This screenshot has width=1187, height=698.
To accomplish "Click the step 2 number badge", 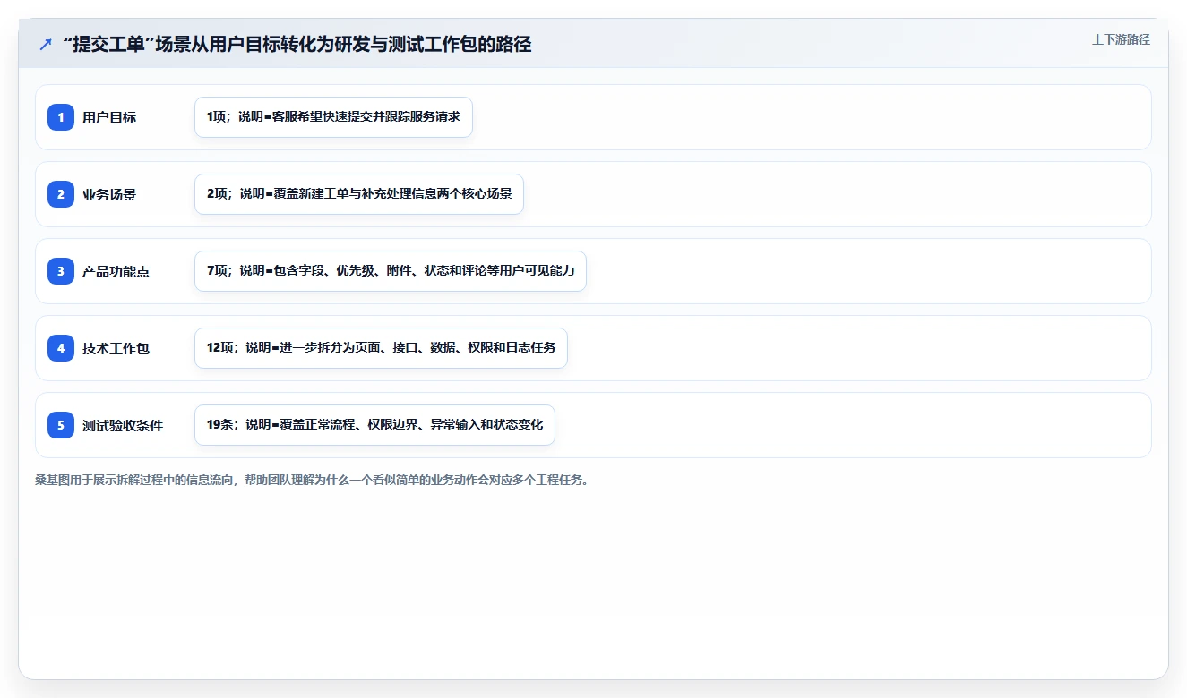I will pyautogui.click(x=61, y=194).
